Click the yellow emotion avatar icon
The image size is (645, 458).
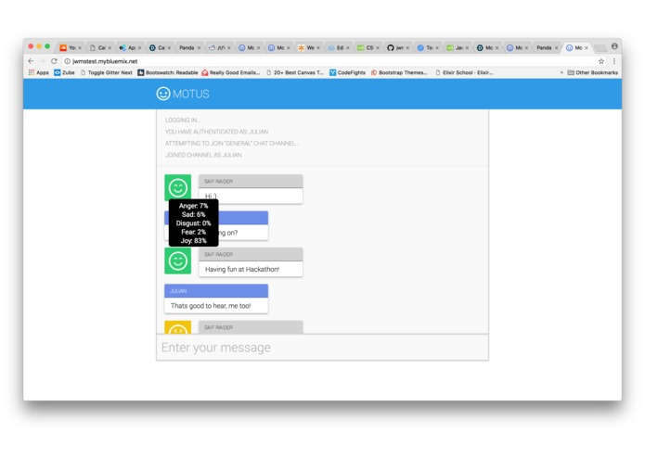(x=177, y=327)
